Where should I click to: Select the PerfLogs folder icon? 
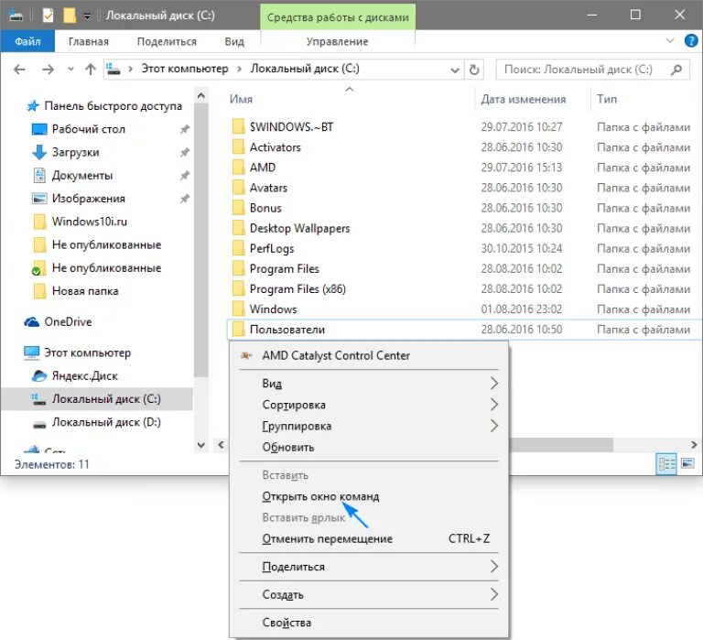point(239,248)
